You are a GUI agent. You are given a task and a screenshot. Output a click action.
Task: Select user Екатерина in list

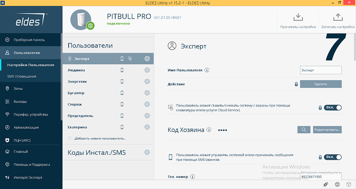108,127
